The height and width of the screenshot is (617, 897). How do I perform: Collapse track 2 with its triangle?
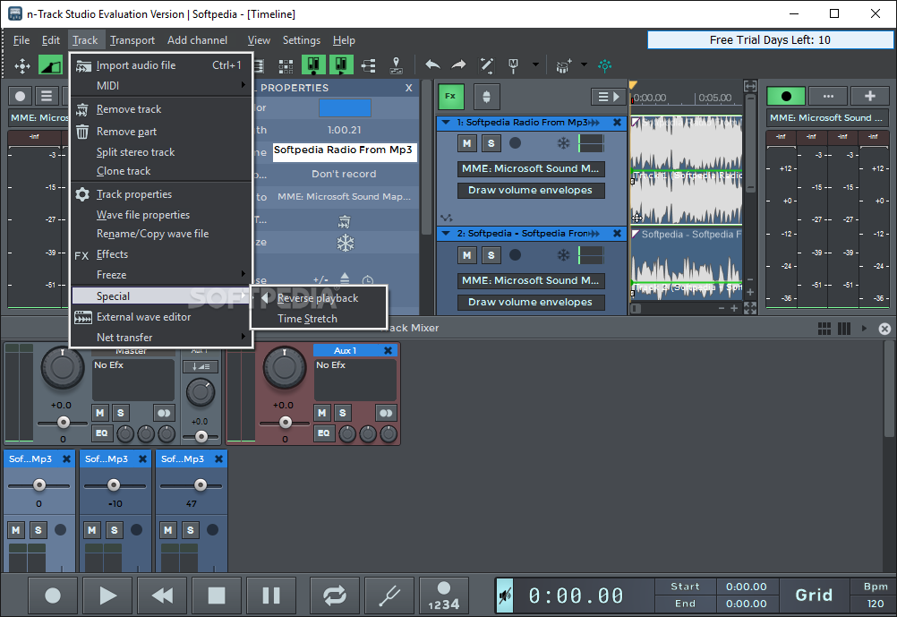[x=445, y=233]
